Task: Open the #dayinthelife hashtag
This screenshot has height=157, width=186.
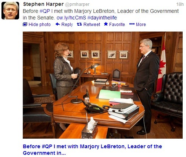Action: [x=102, y=18]
